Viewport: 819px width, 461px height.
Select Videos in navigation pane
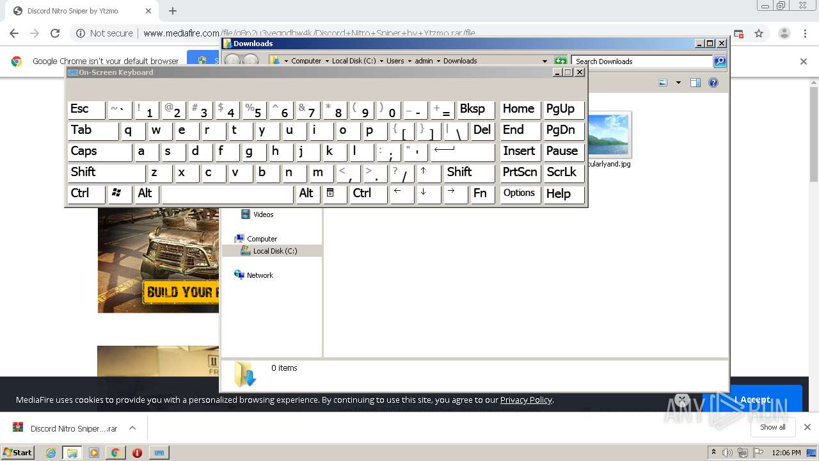257,214
